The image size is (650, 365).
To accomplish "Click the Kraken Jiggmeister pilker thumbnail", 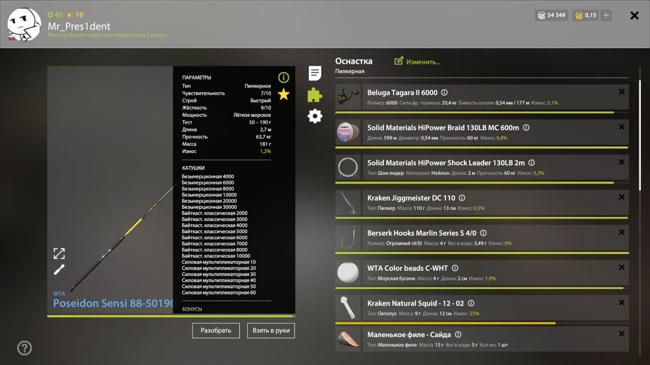I will point(348,202).
